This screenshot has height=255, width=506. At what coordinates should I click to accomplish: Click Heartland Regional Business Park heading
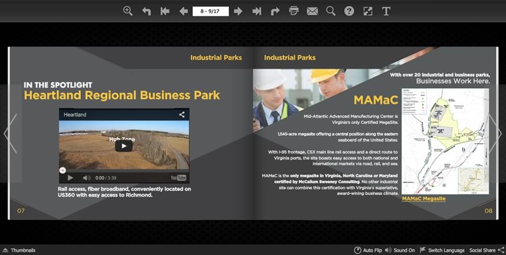pyautogui.click(x=122, y=96)
